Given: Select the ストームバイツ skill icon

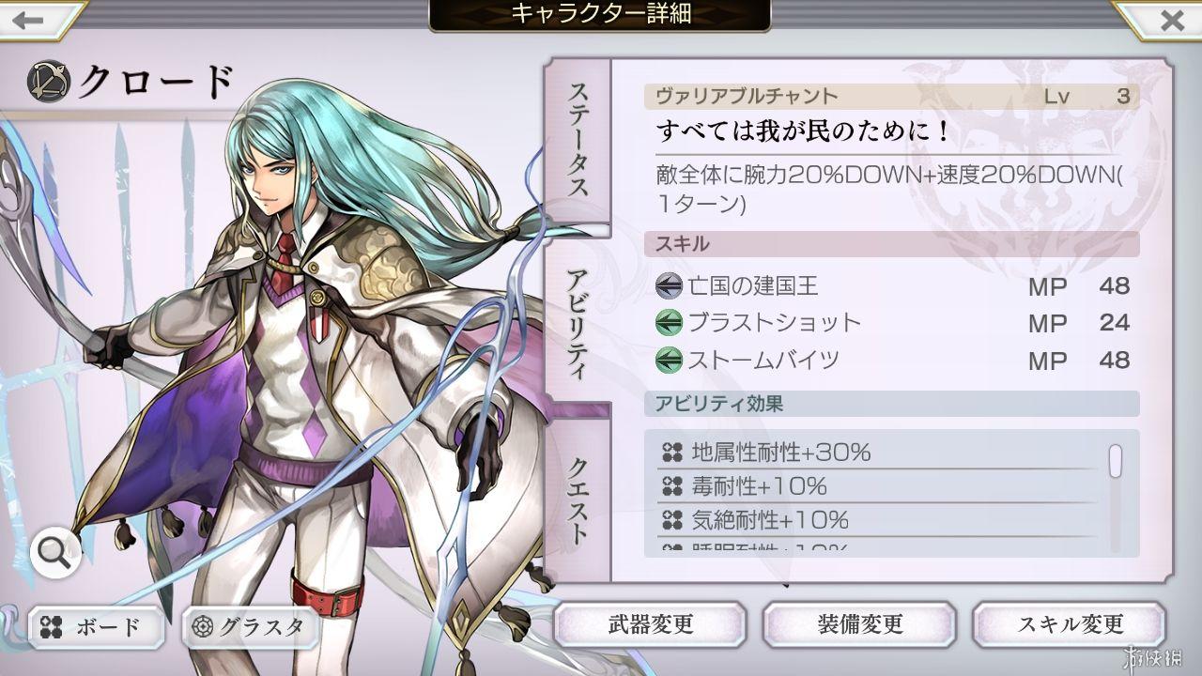Looking at the screenshot, I should coord(669,360).
